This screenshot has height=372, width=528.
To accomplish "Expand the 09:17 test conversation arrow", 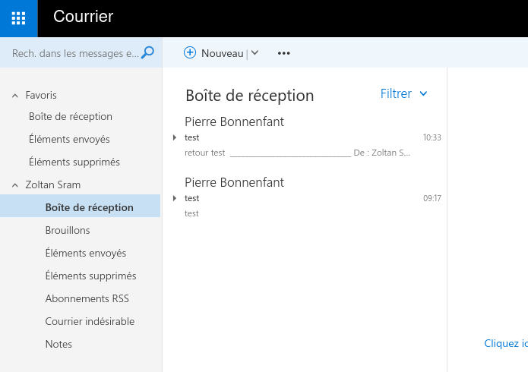I will click(175, 198).
